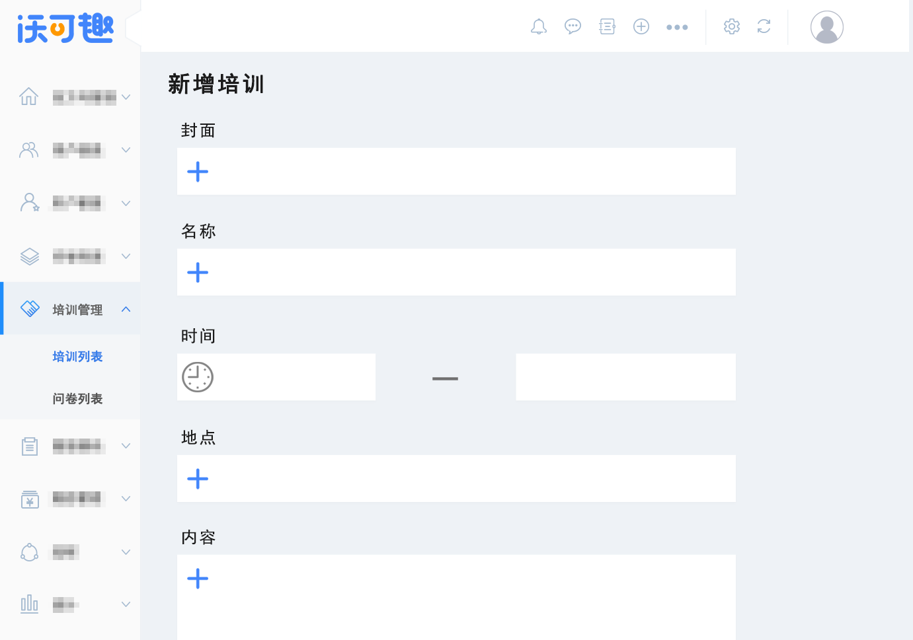
Task: Click the end time input field
Action: pos(625,376)
